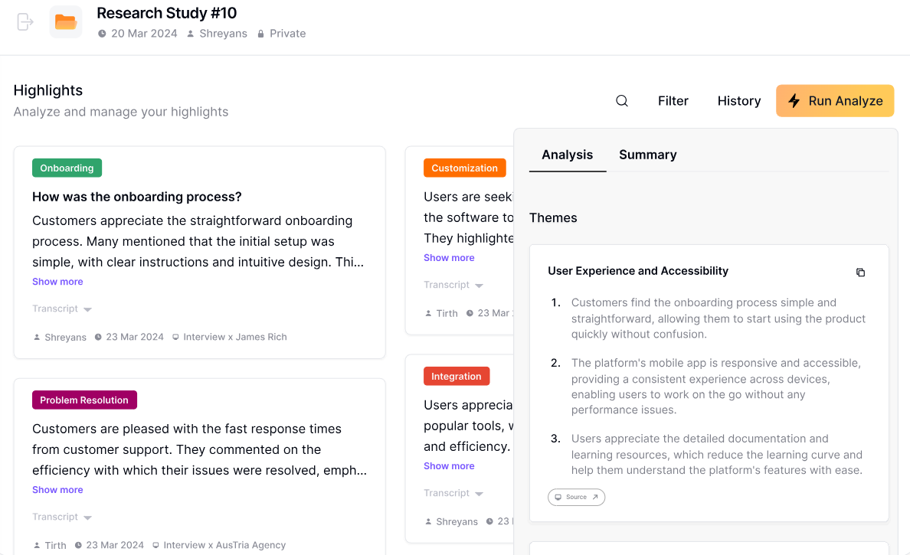Expand Transcript dropdown in Onboarding card
Image resolution: width=910 pixels, height=555 pixels.
62,309
